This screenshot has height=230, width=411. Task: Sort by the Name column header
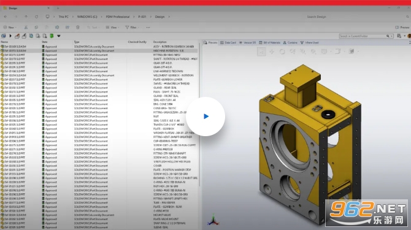[4, 42]
